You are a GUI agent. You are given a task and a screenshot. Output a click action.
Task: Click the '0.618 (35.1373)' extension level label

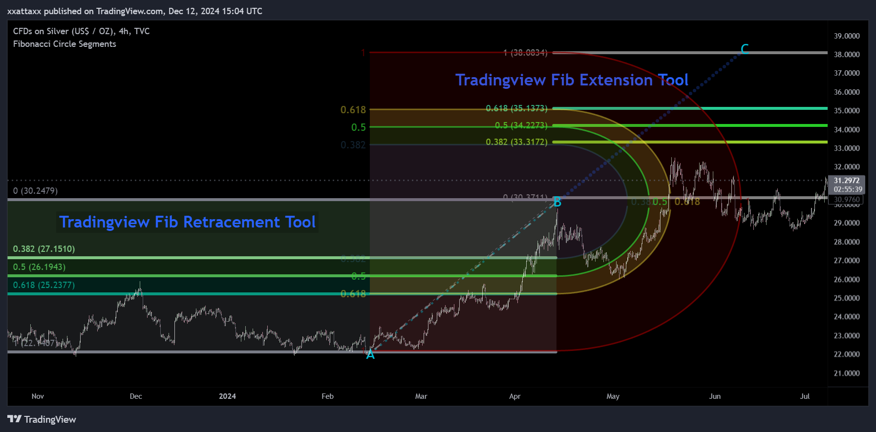516,108
